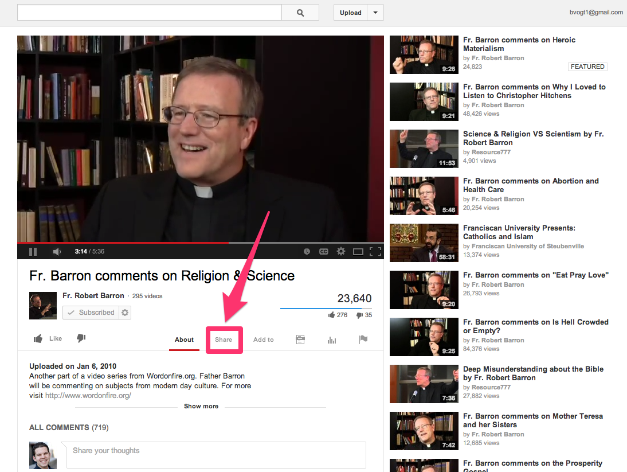This screenshot has height=472, width=627.
Task: Open 'Deep Misunderstanding about the Bible' title
Action: tap(534, 373)
